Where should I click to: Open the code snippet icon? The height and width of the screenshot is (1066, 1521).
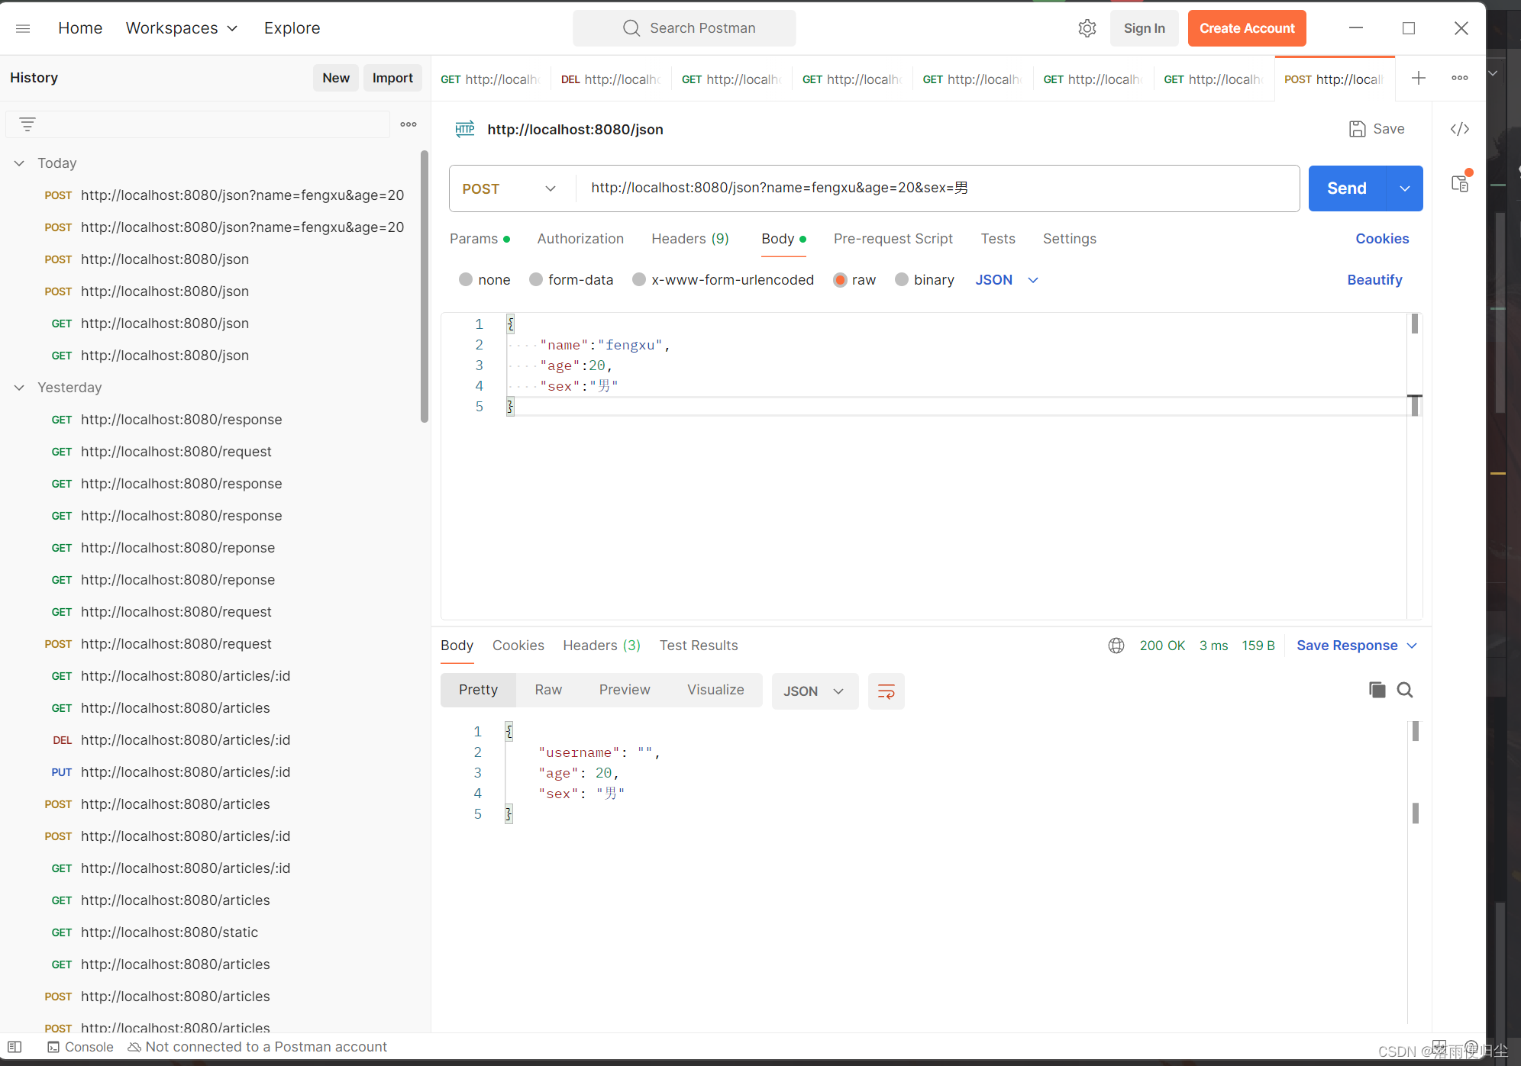(1460, 129)
